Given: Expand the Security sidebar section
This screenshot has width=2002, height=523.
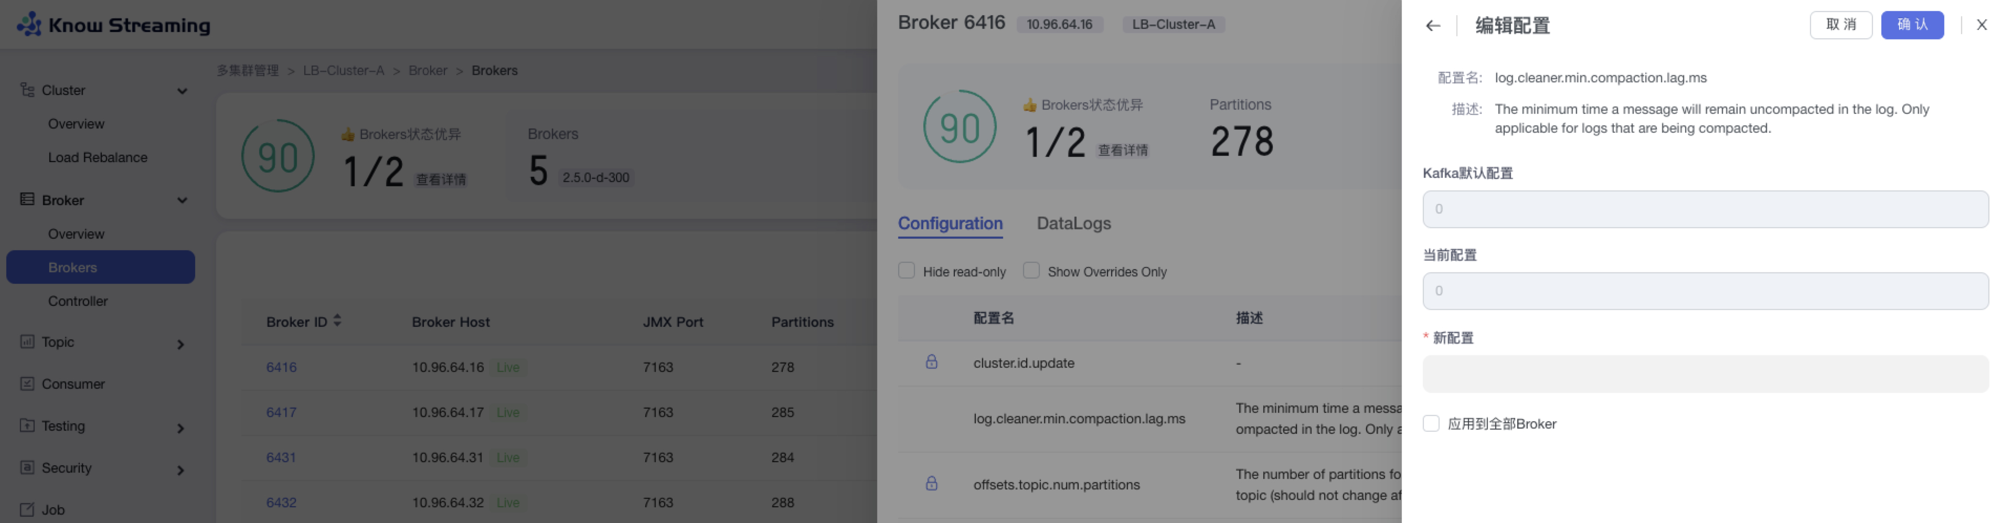Looking at the screenshot, I should click(182, 468).
